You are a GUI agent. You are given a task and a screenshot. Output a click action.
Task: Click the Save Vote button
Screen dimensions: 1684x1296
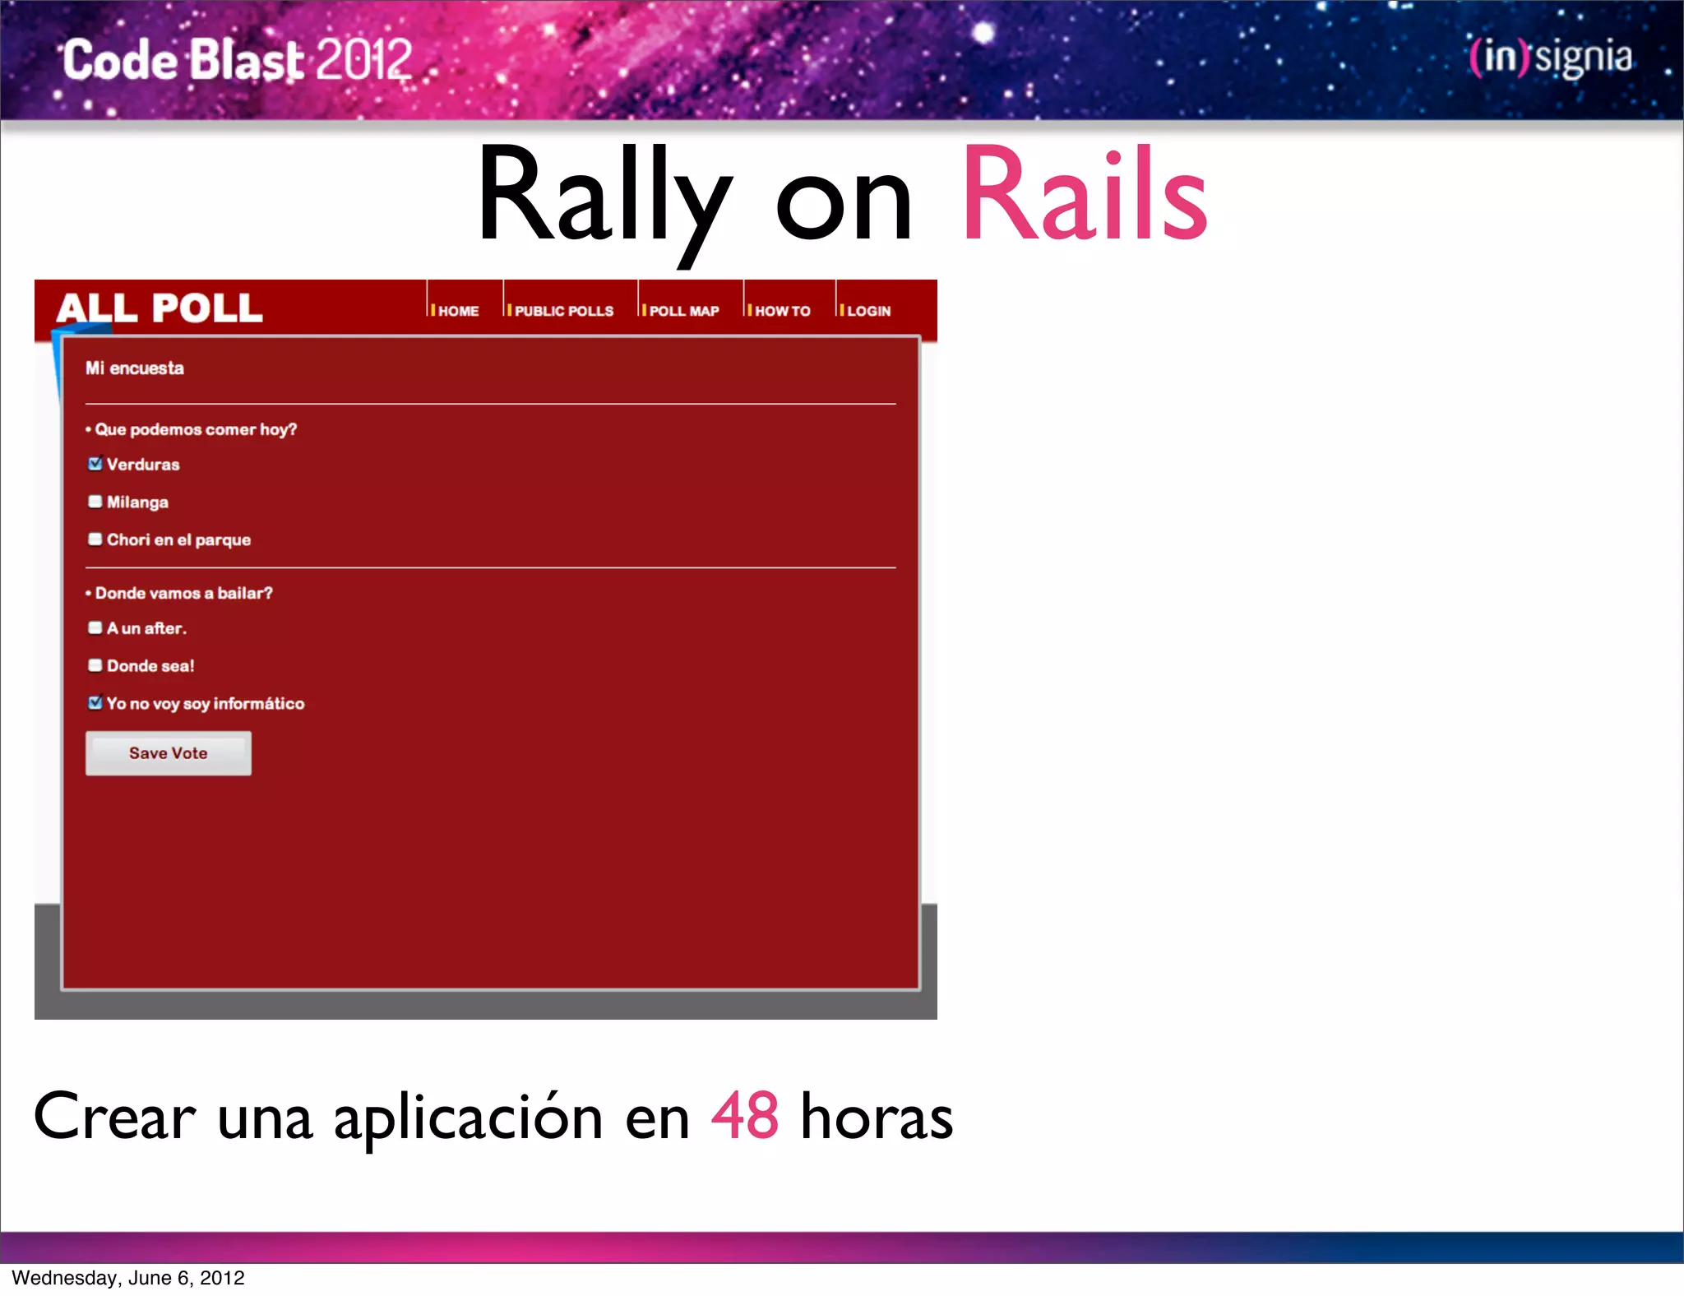pos(169,753)
